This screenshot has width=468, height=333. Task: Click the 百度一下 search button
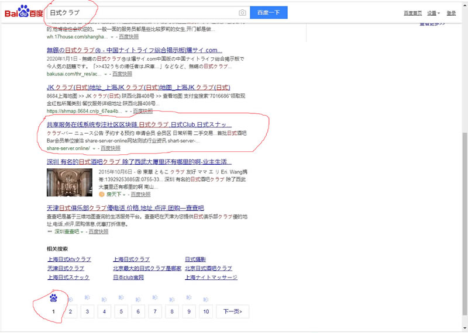(x=269, y=12)
